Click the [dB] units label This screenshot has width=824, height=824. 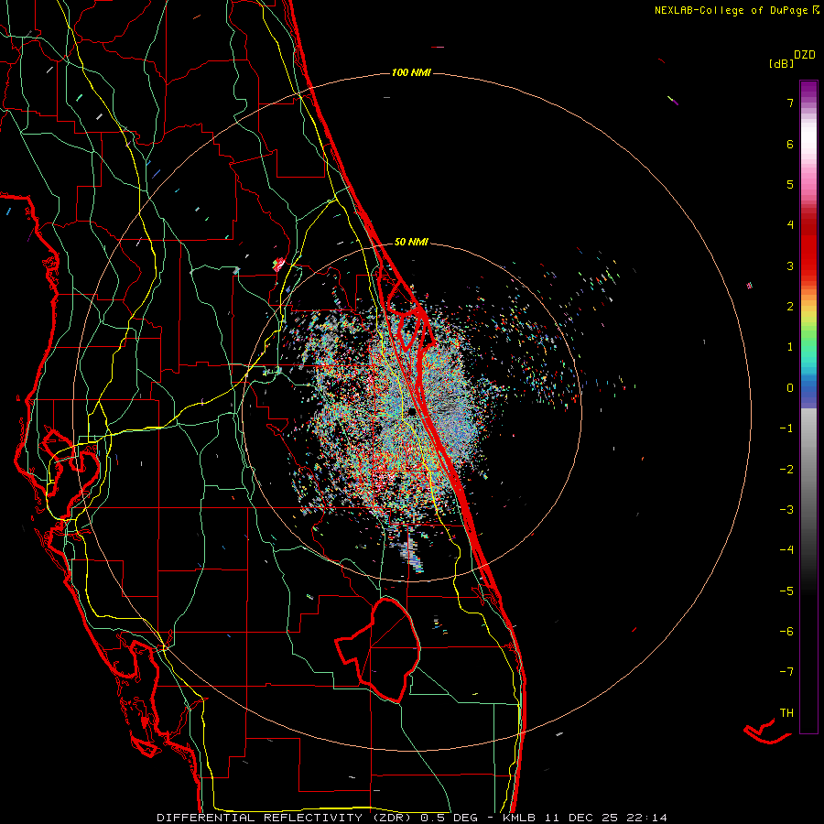[x=781, y=63]
